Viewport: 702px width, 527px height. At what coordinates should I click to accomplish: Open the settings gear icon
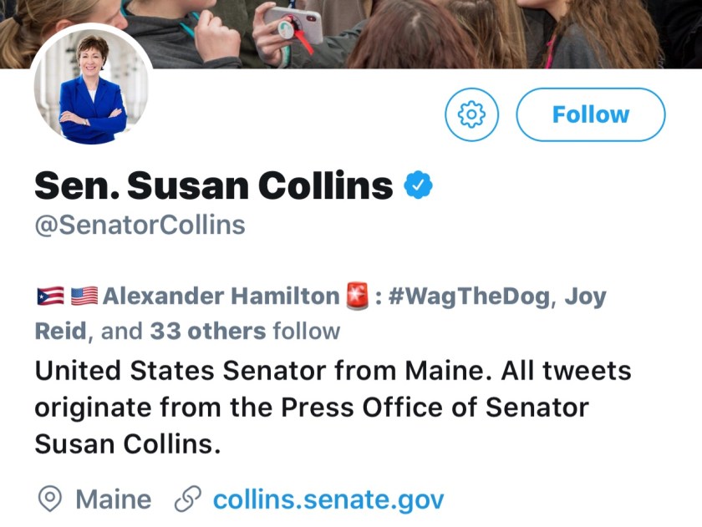point(471,114)
